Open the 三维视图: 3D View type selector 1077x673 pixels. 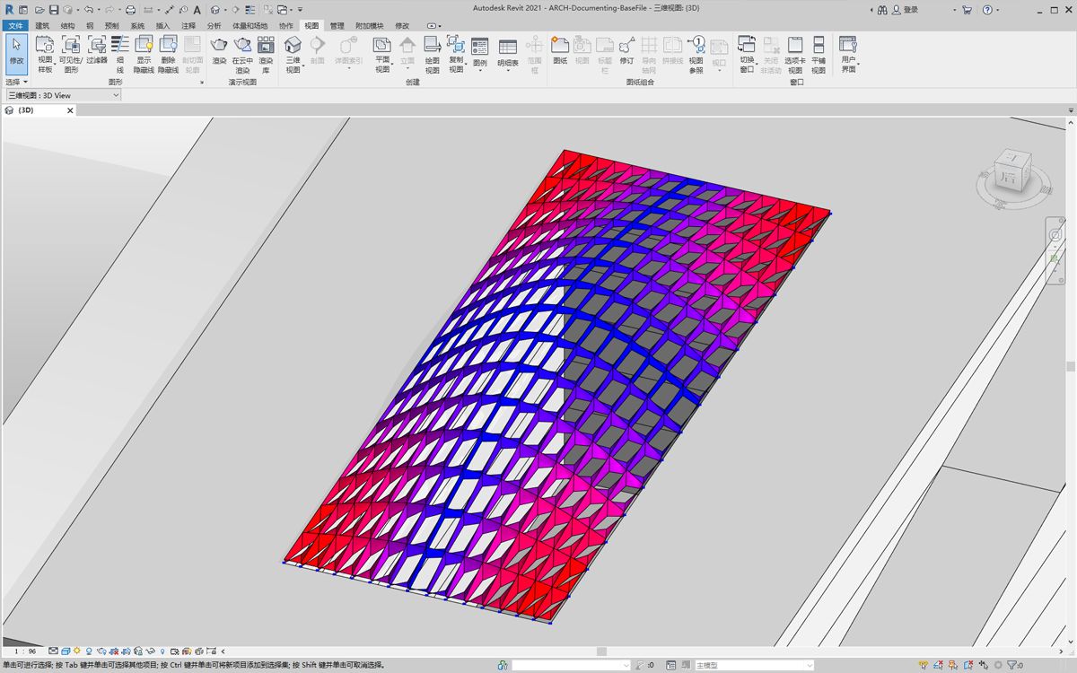64,95
